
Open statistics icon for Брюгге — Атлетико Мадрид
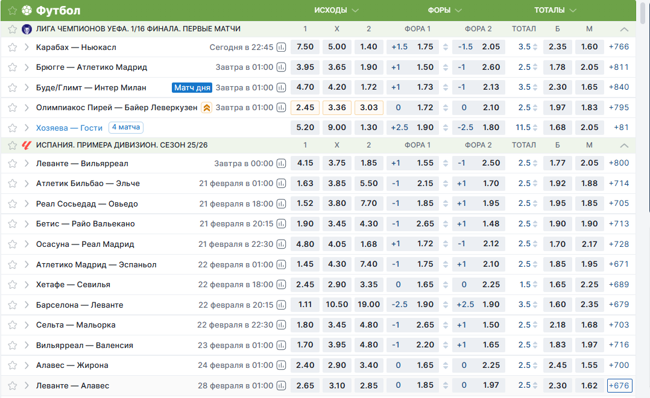point(281,67)
